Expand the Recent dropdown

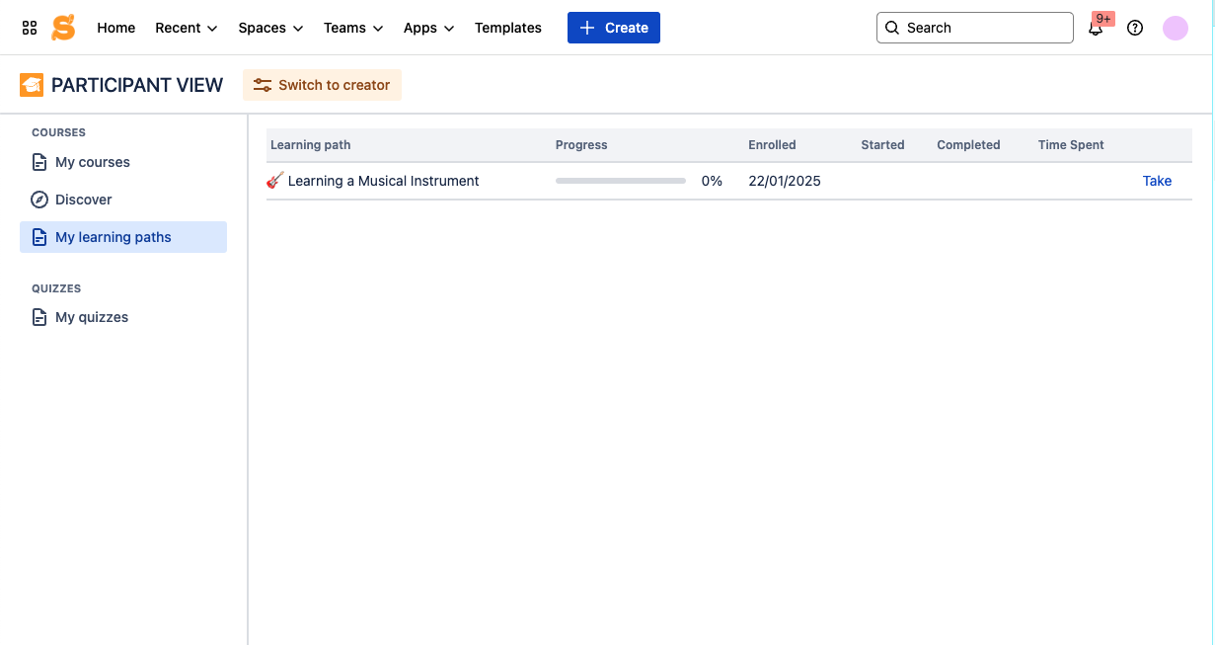(x=187, y=28)
